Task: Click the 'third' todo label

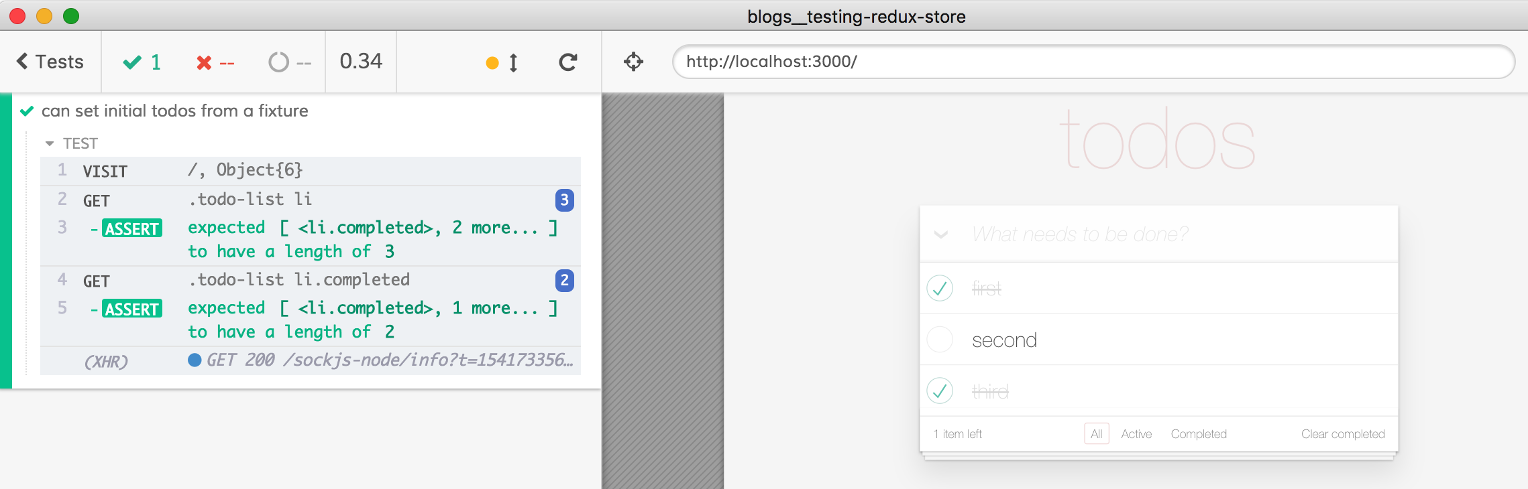Action: (x=990, y=391)
